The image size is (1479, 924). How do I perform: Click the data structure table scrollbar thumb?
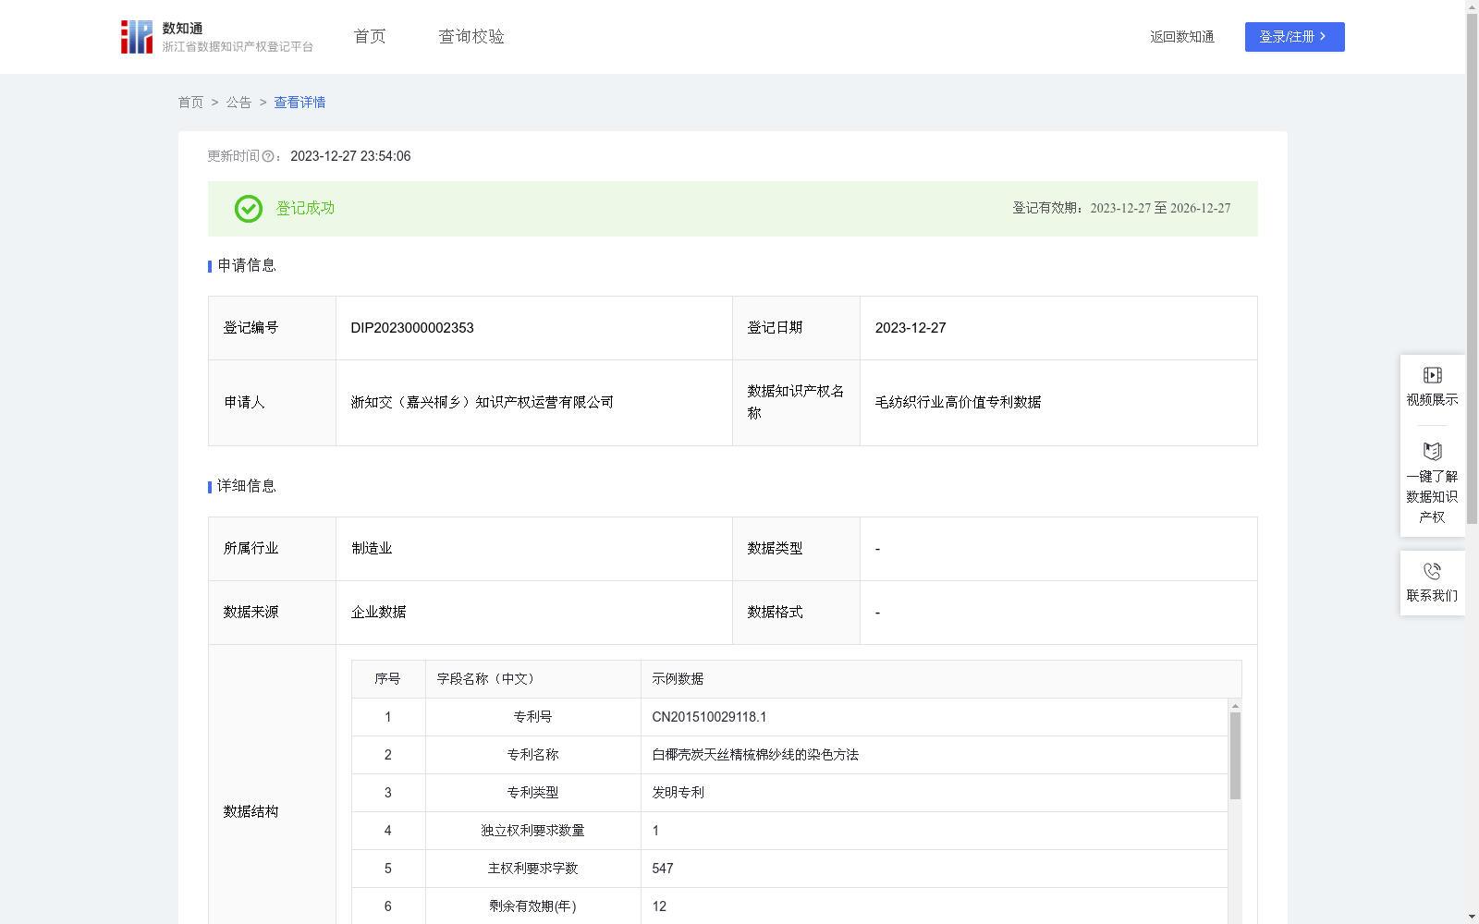[x=1235, y=756]
